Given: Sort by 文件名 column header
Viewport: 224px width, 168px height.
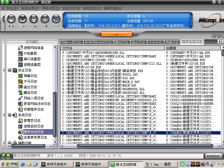Looking at the screenshot, I should (113, 48).
